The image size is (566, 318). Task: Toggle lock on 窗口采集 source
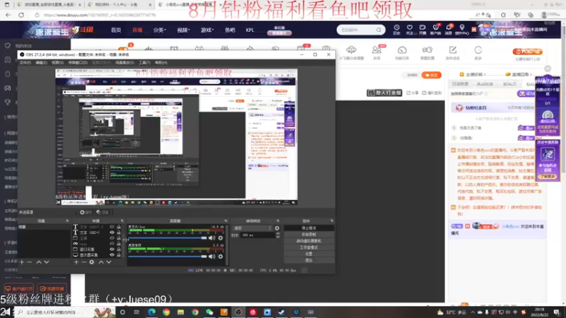pyautogui.click(x=119, y=249)
